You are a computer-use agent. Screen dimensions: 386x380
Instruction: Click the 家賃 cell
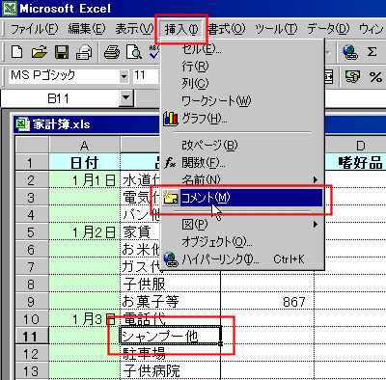[140, 232]
